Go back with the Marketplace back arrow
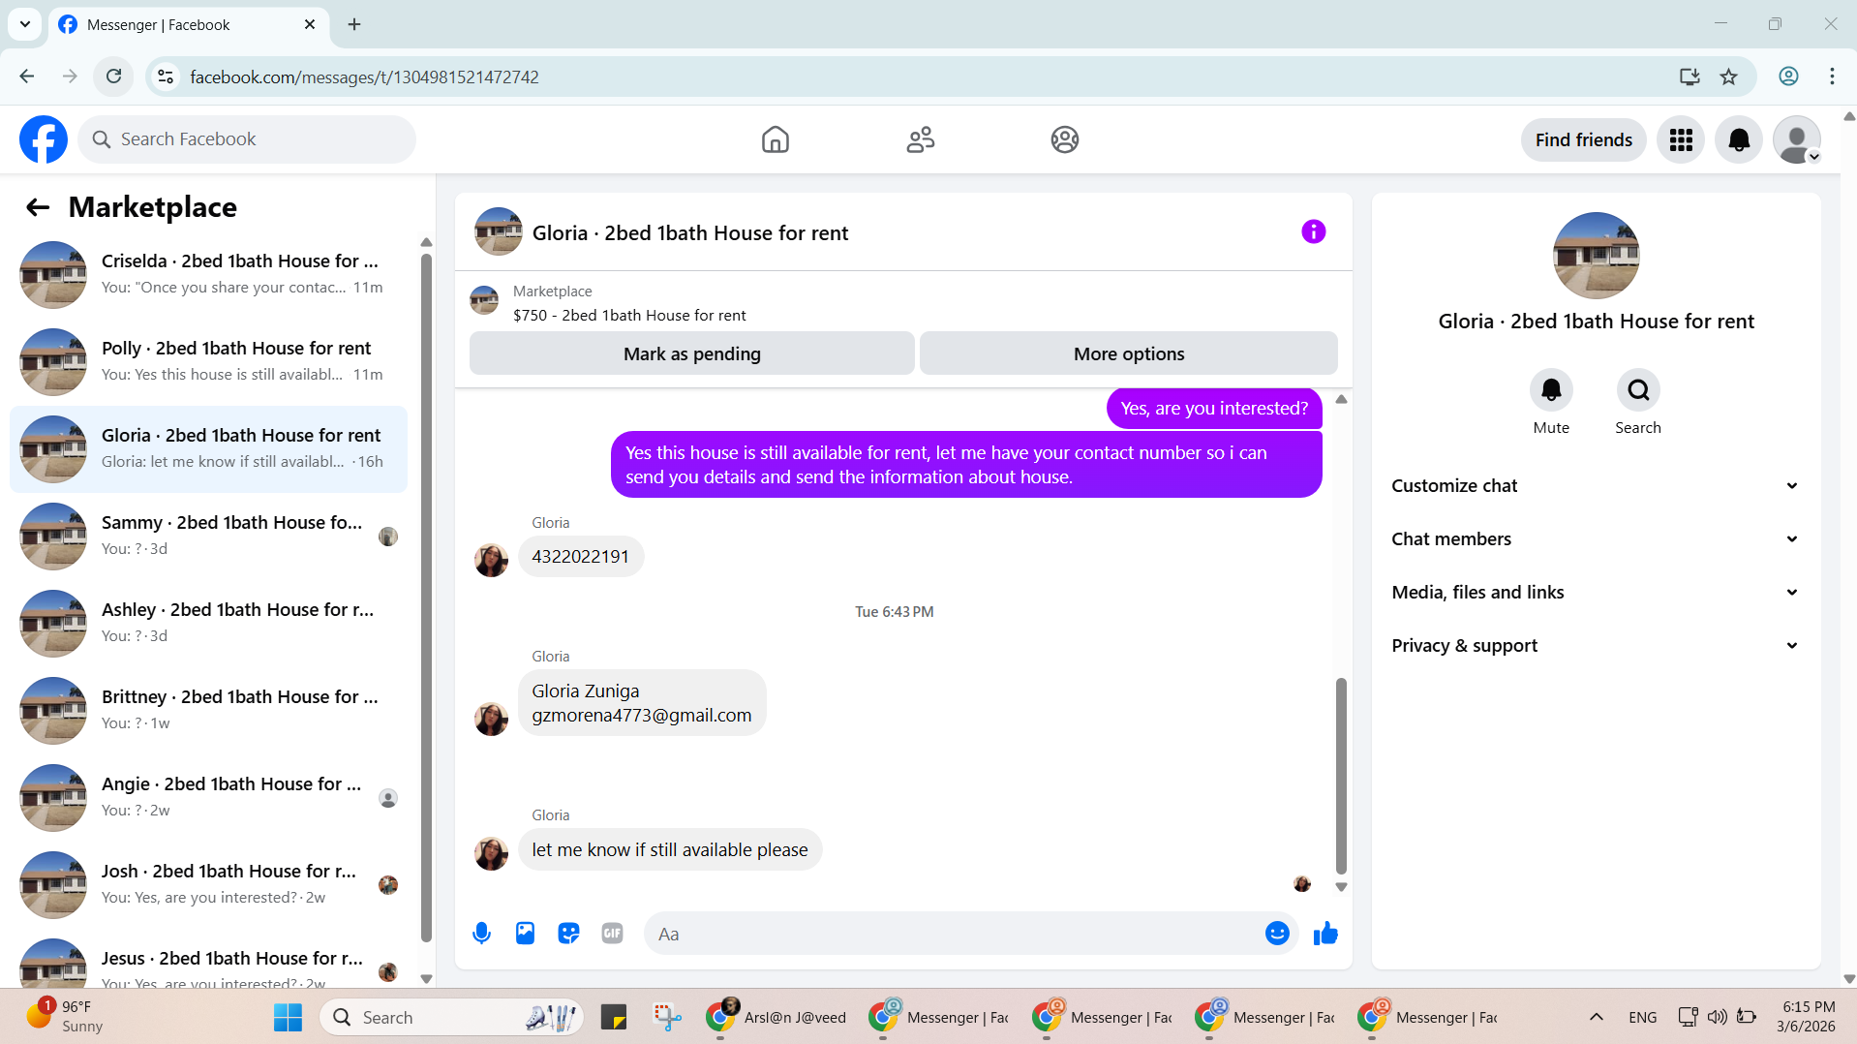Image resolution: width=1857 pixels, height=1044 pixels. coord(38,207)
